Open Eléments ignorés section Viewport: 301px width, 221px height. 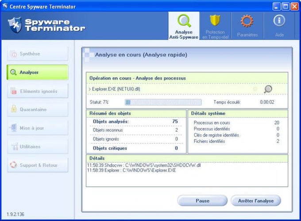[x=38, y=91]
